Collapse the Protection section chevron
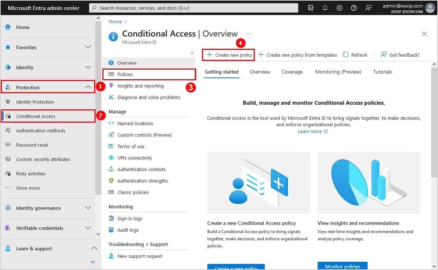The height and width of the screenshot is (270, 438). [88, 87]
